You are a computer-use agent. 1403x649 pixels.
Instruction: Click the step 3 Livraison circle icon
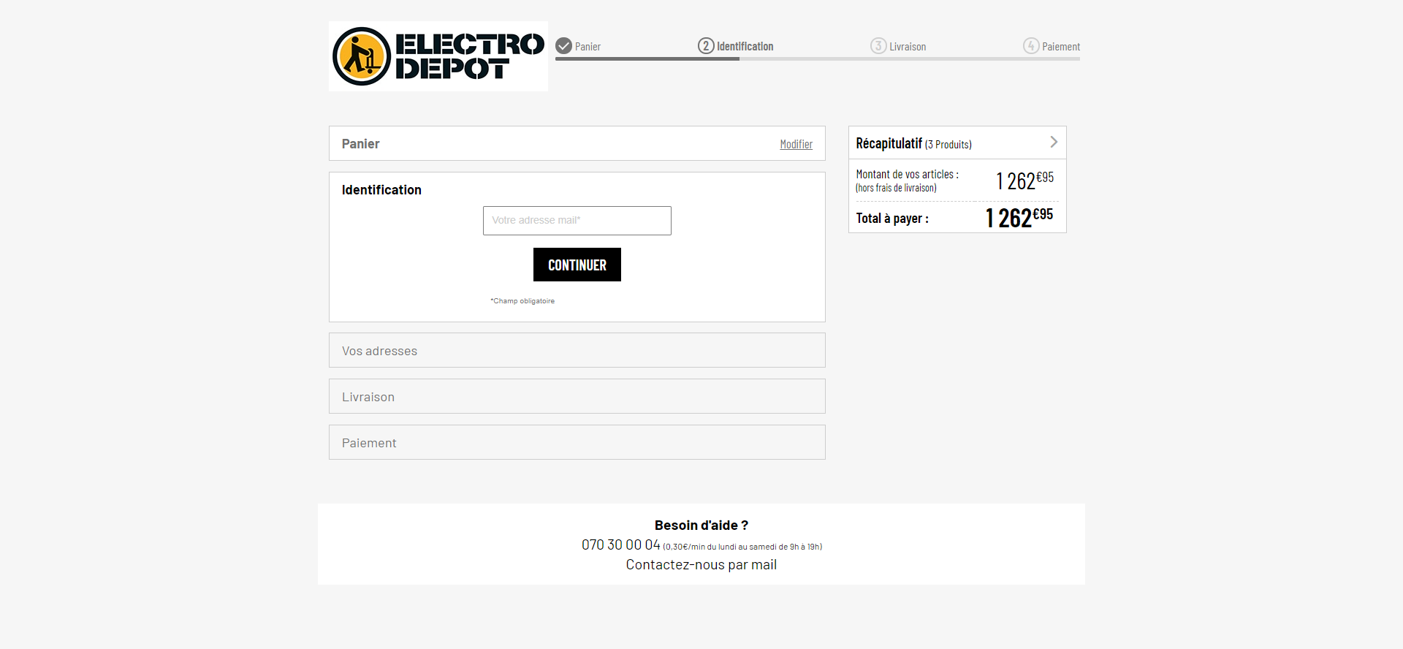[x=878, y=46]
